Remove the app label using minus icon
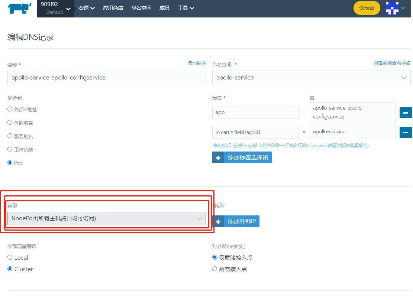The width and height of the screenshot is (413, 296). point(405,113)
